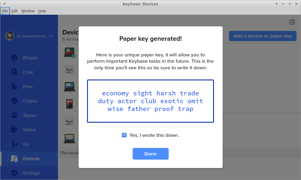Viewport: 301px width, 180px height.
Task: Click the radio broadcast icon top right
Action: point(292,22)
